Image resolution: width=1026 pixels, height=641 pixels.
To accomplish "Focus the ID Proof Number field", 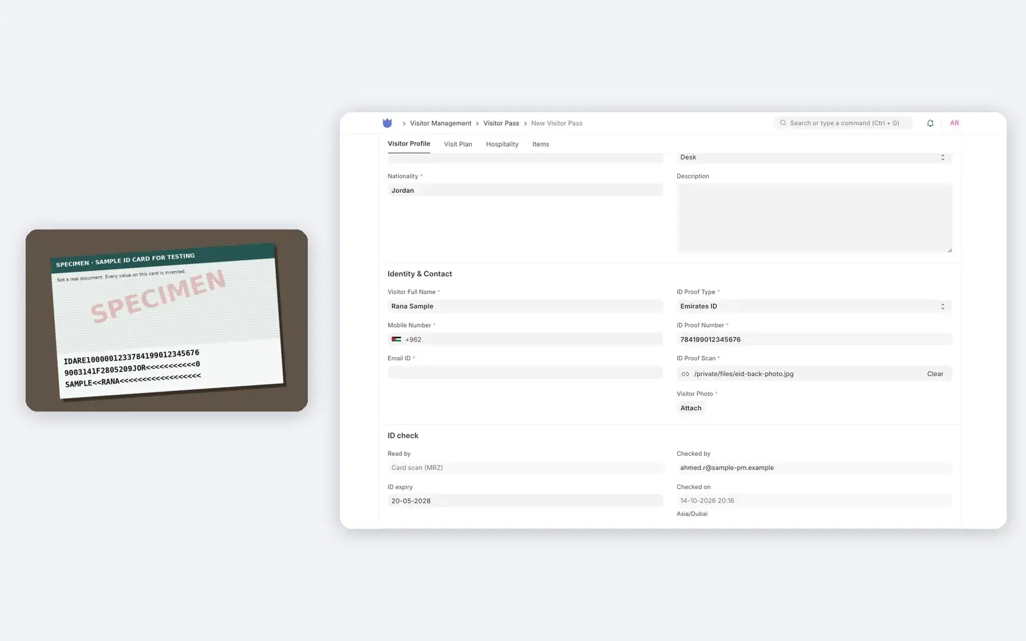I will pos(814,340).
